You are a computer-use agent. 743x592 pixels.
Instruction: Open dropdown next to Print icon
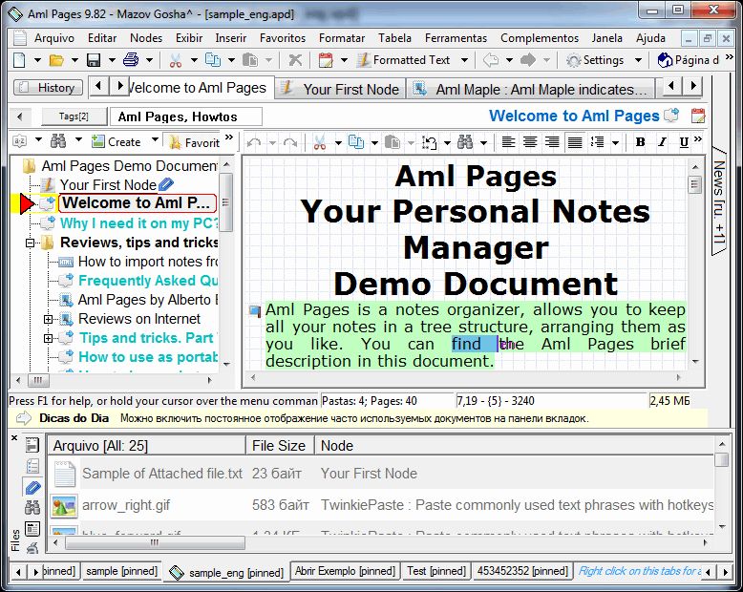(x=149, y=60)
